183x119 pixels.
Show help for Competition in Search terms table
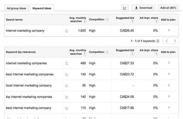(107, 20)
